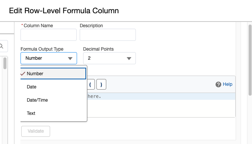Open the Decimal Points combo box showing 2

tap(109, 58)
